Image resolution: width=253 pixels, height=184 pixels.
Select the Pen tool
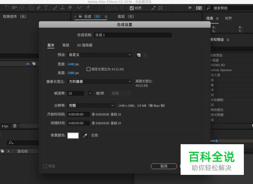[x=38, y=8]
